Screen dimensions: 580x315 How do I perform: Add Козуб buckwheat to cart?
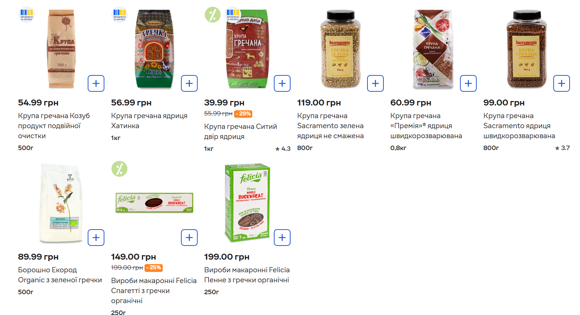[x=96, y=83]
